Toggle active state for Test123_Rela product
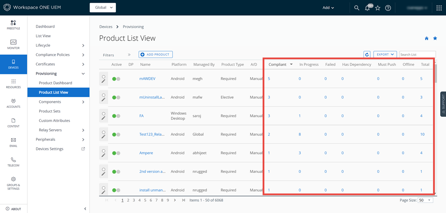446x213 pixels. [x=116, y=135]
